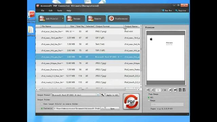Screen dimensions: 217x122
Task: Start conversion with the big PDF button
Action: [131, 102]
